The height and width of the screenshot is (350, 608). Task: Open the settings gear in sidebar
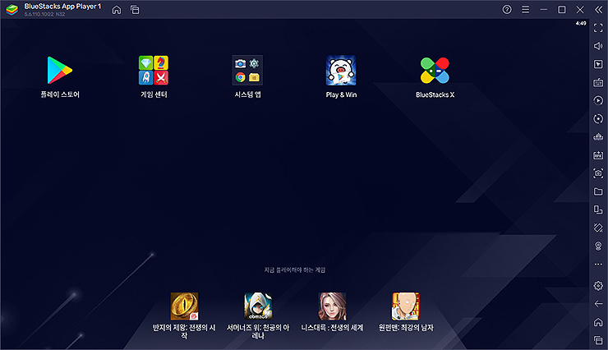(598, 286)
